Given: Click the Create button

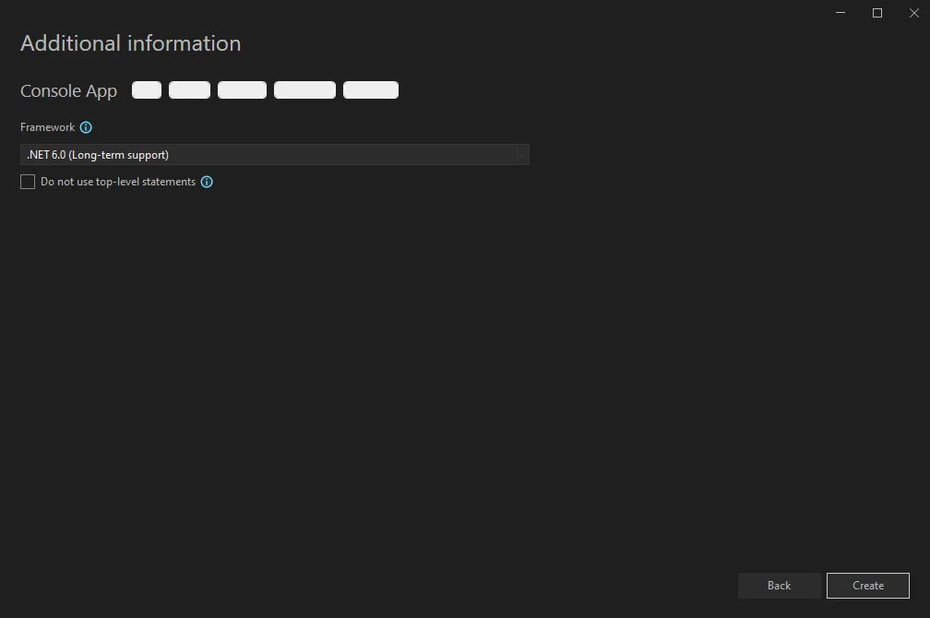Looking at the screenshot, I should [867, 585].
